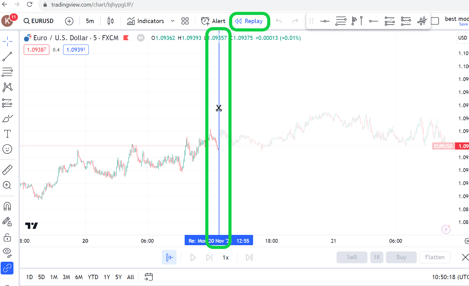Screen dimensions: 469x286
Task: Open the Fibonacci retracement tool
Action: (7, 72)
